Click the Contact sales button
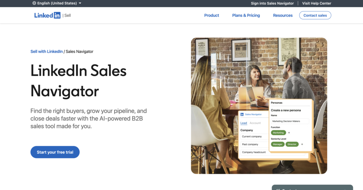 (x=315, y=15)
